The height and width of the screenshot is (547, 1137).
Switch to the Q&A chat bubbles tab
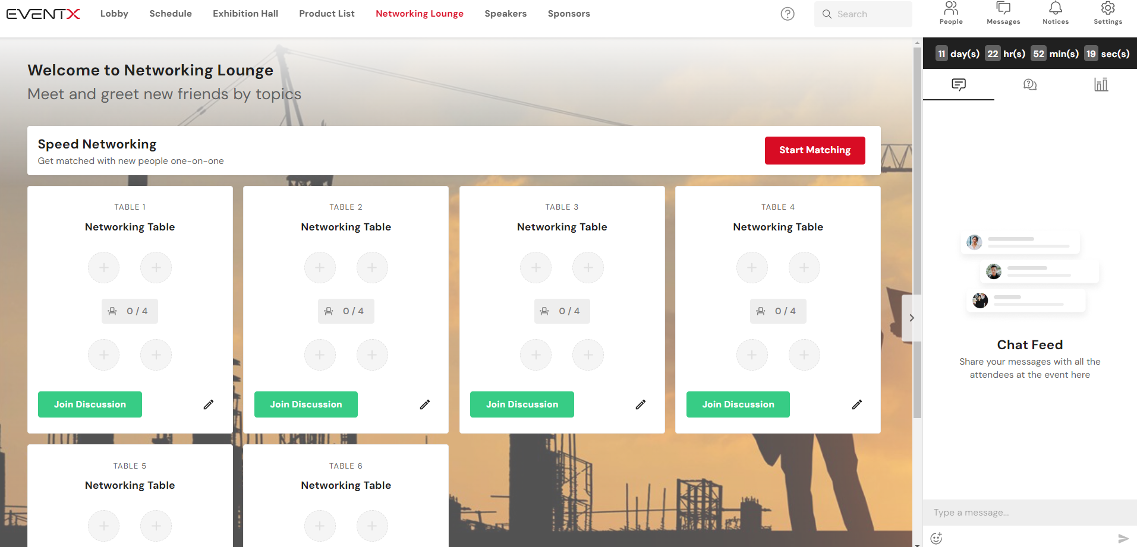pyautogui.click(x=1030, y=84)
